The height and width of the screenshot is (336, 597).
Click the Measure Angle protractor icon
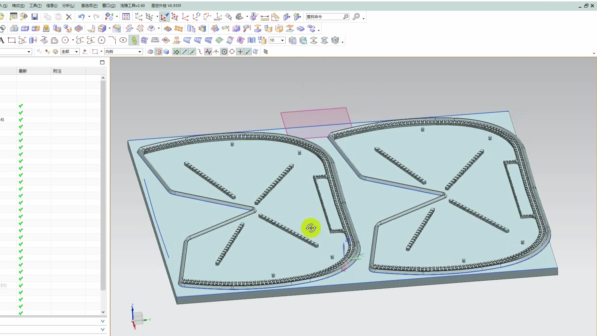coord(275,17)
